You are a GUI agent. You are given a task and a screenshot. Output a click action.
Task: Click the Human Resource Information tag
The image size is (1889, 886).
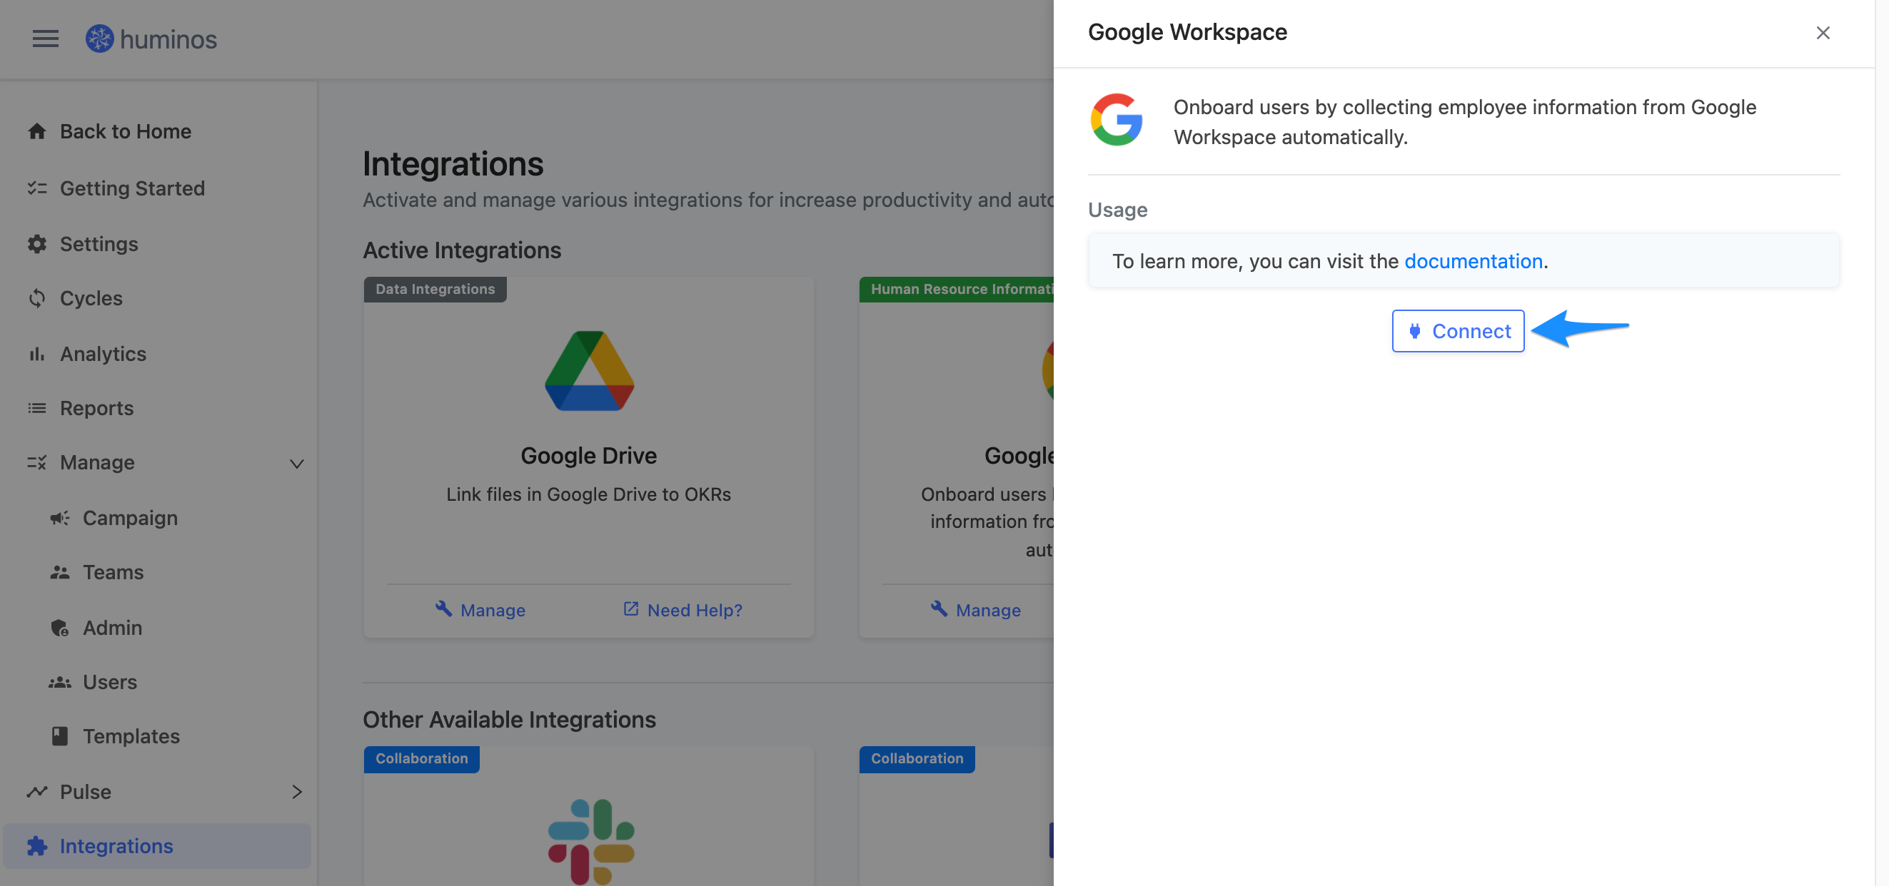click(x=957, y=289)
